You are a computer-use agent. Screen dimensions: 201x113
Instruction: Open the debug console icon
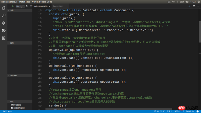click(31, 6)
